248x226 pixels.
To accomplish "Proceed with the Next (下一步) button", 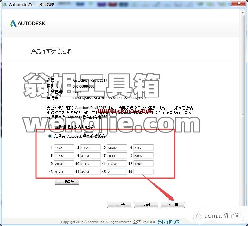I will [173, 205].
